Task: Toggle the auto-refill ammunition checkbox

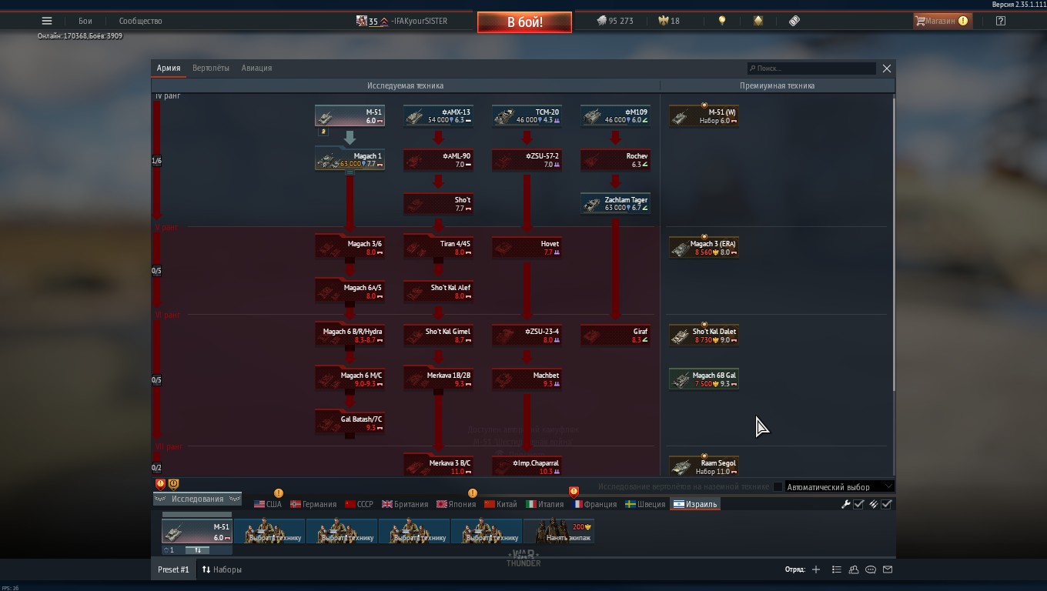Action: 886,504
